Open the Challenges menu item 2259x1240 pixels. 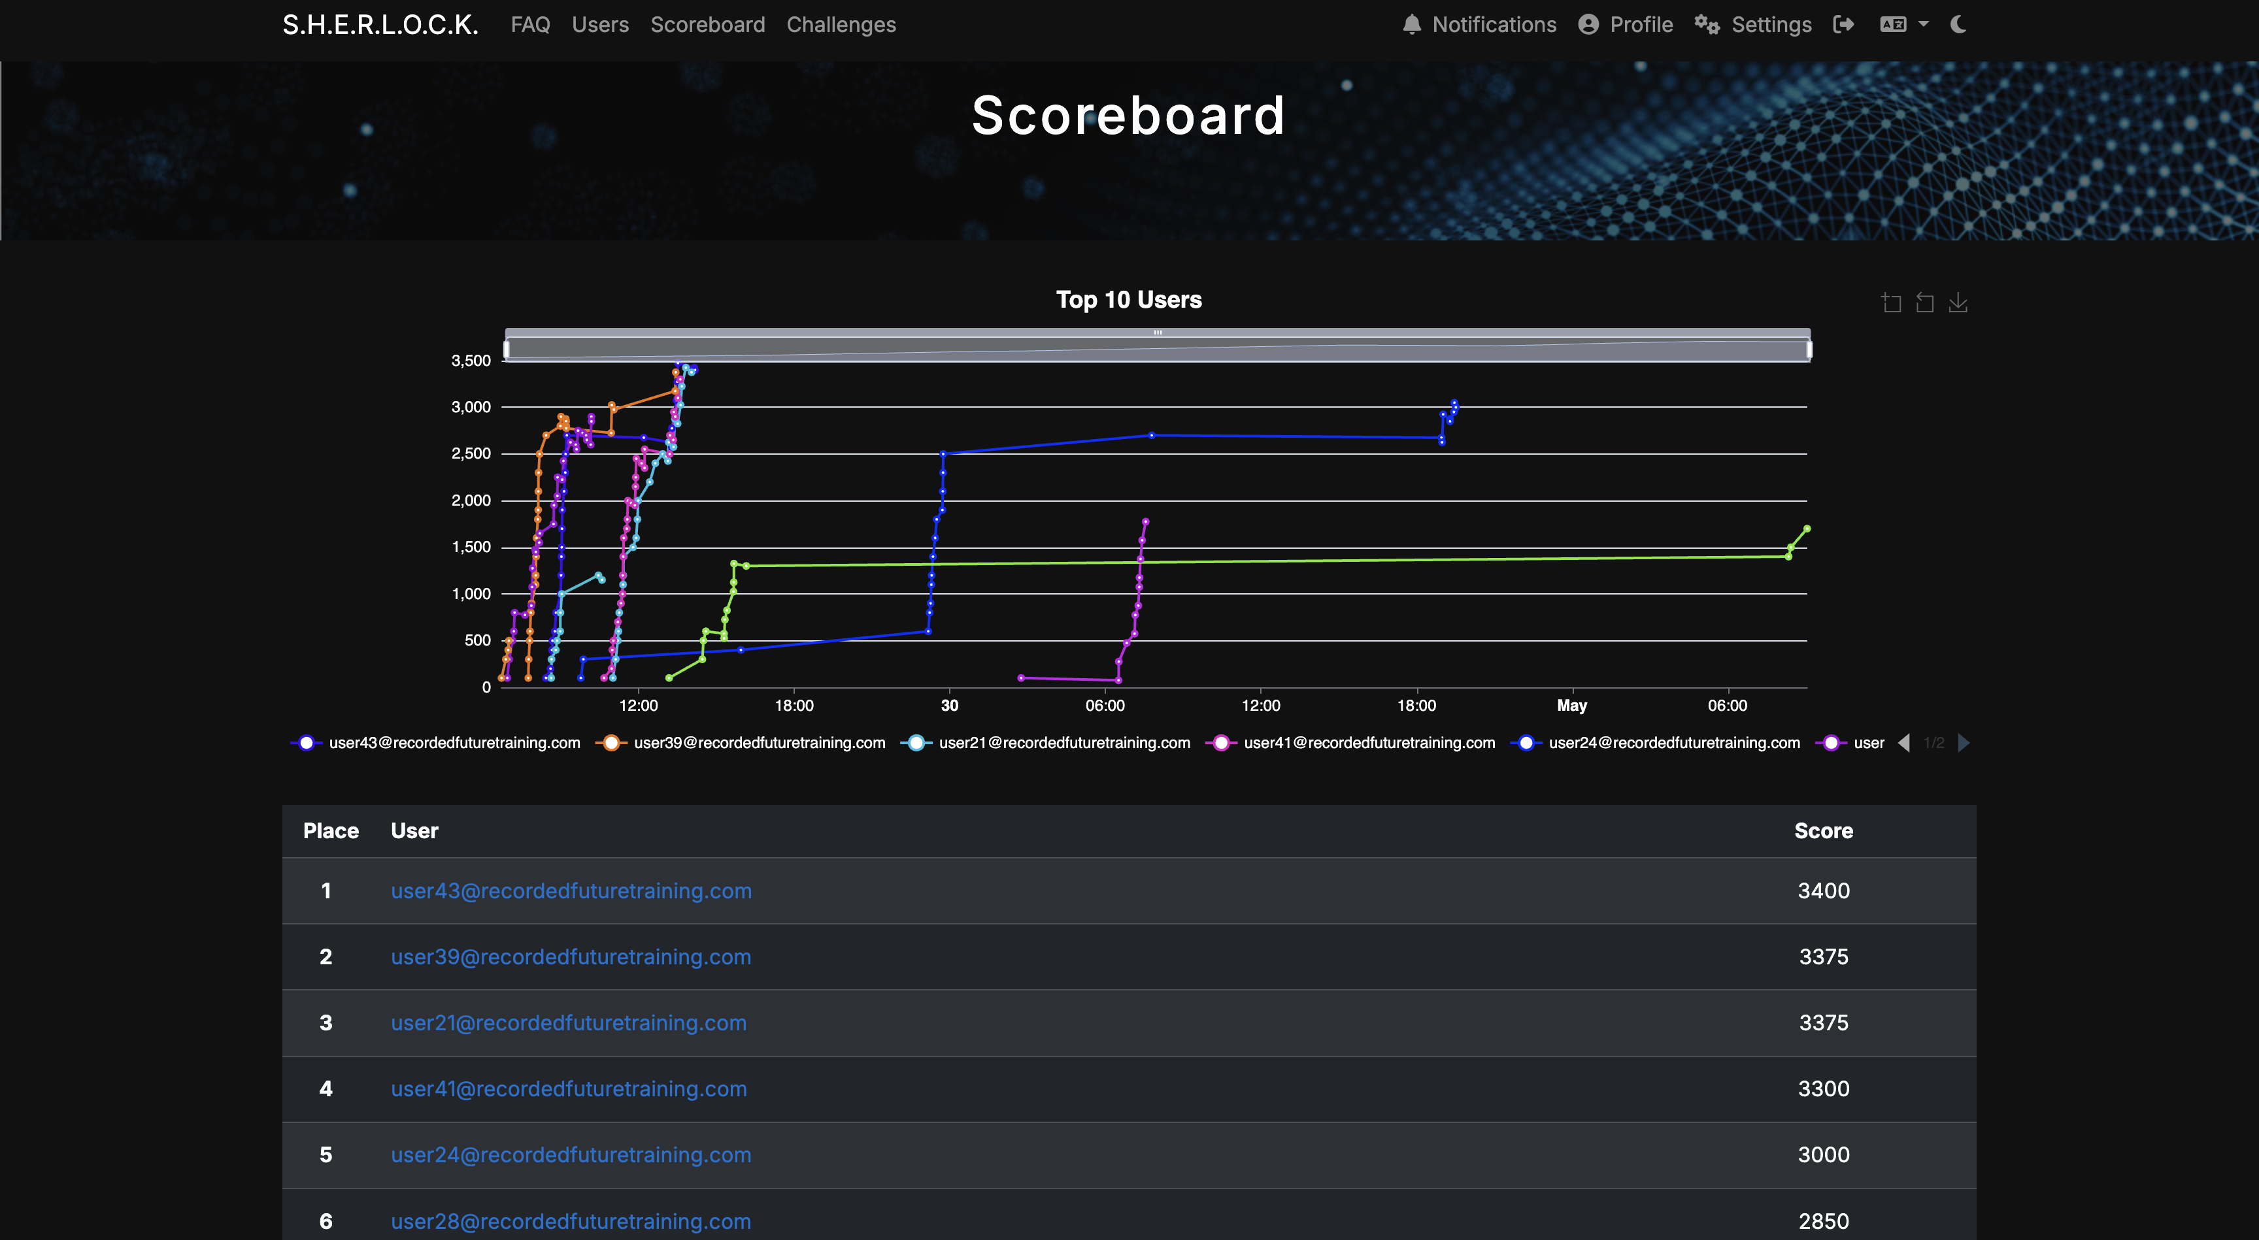point(841,24)
